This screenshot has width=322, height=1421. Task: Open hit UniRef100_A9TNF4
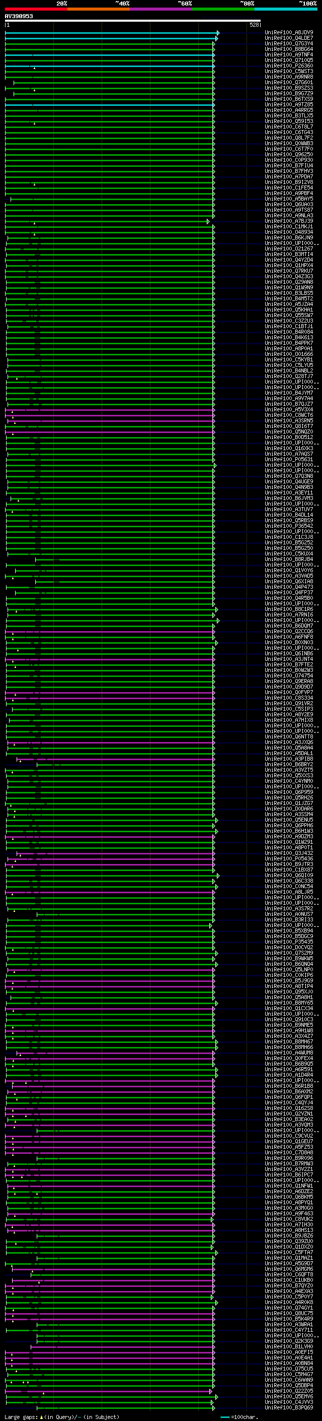pyautogui.click(x=289, y=54)
